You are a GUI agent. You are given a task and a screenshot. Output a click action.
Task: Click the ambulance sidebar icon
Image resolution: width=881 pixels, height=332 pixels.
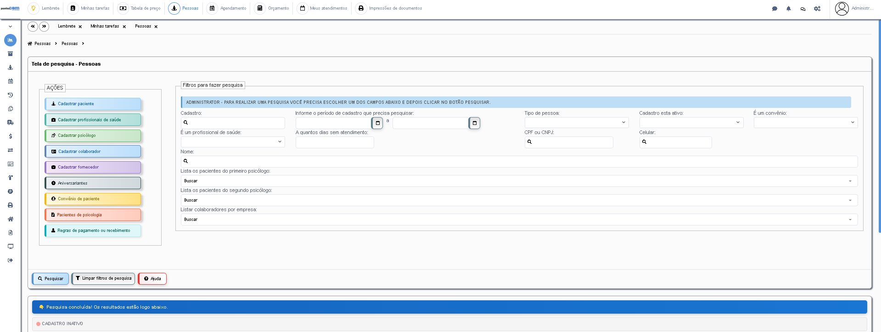point(10,123)
